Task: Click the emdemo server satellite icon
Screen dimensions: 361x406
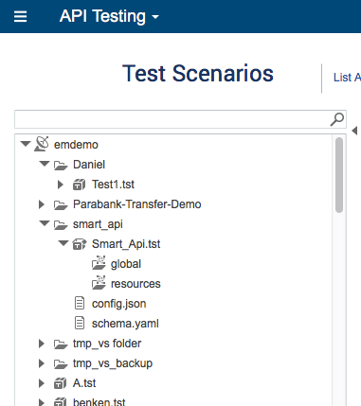Action: pos(42,144)
